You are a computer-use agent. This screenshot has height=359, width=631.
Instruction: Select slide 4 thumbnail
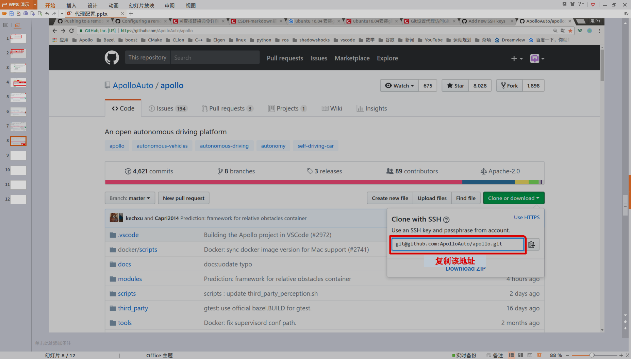coord(18,82)
